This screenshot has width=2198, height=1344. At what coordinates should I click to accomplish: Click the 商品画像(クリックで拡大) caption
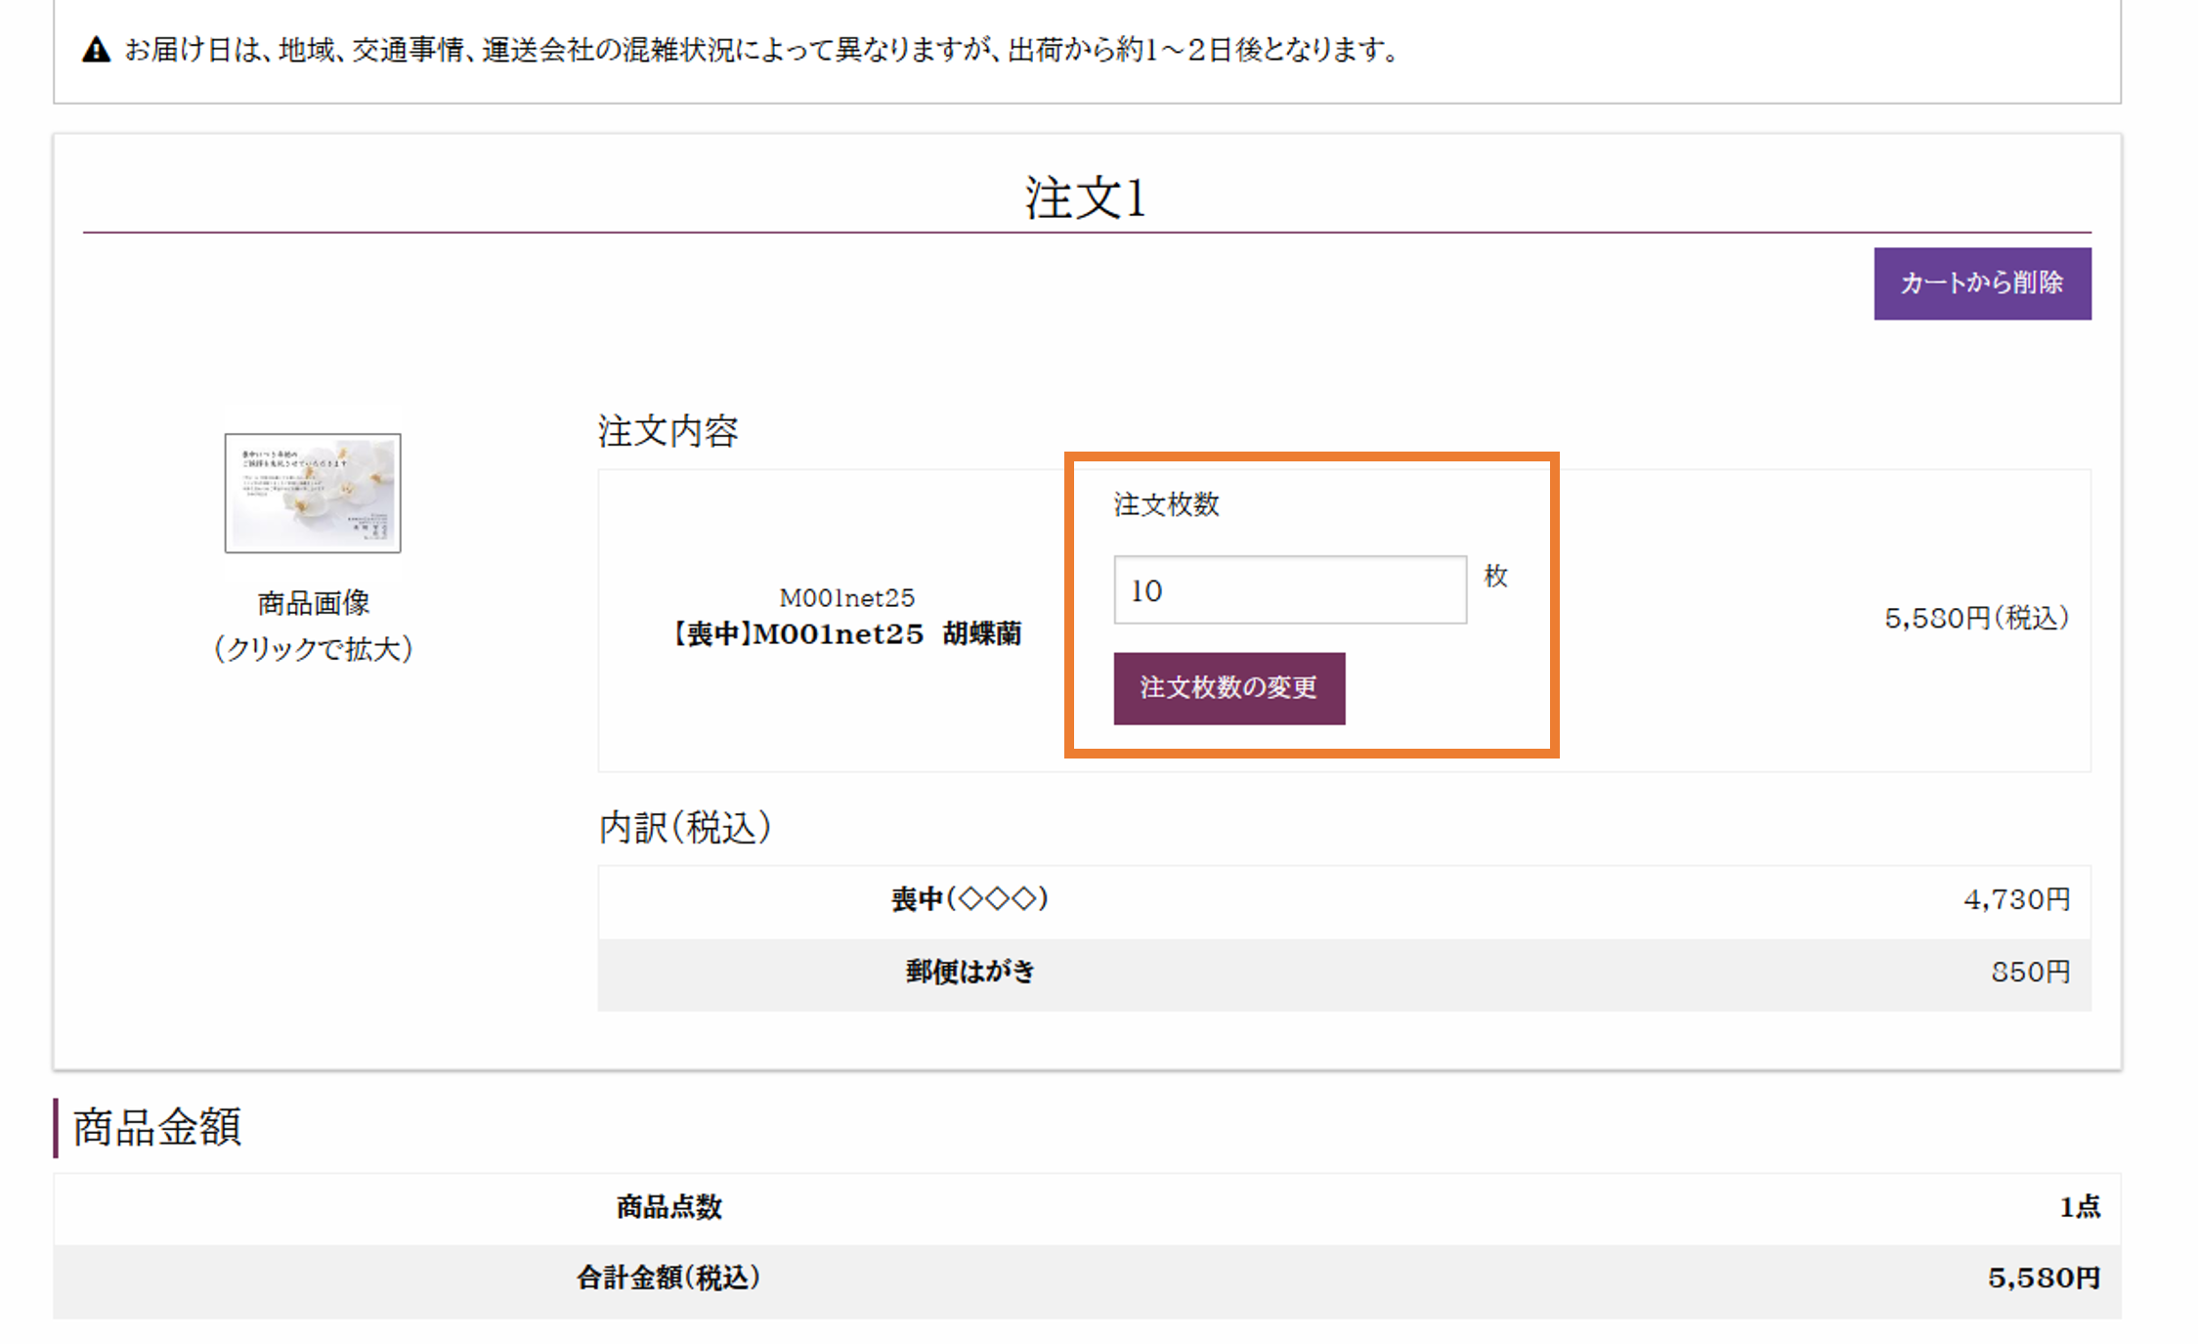(313, 626)
